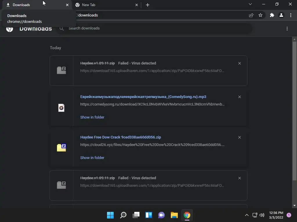This screenshot has width=297, height=222.
Task: Open the Windows Start menu
Action: pos(110,215)
